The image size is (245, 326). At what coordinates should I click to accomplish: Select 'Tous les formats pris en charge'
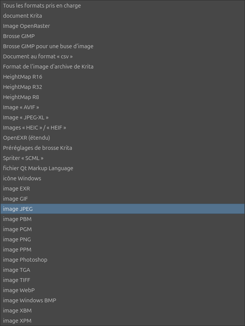(122, 6)
